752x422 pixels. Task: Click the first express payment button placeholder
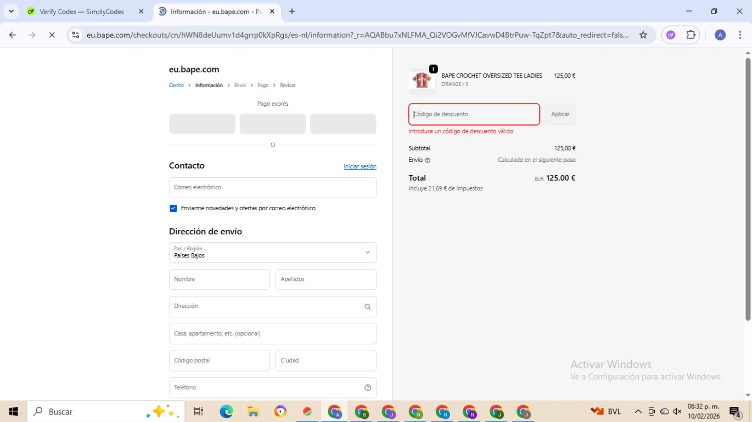click(202, 124)
